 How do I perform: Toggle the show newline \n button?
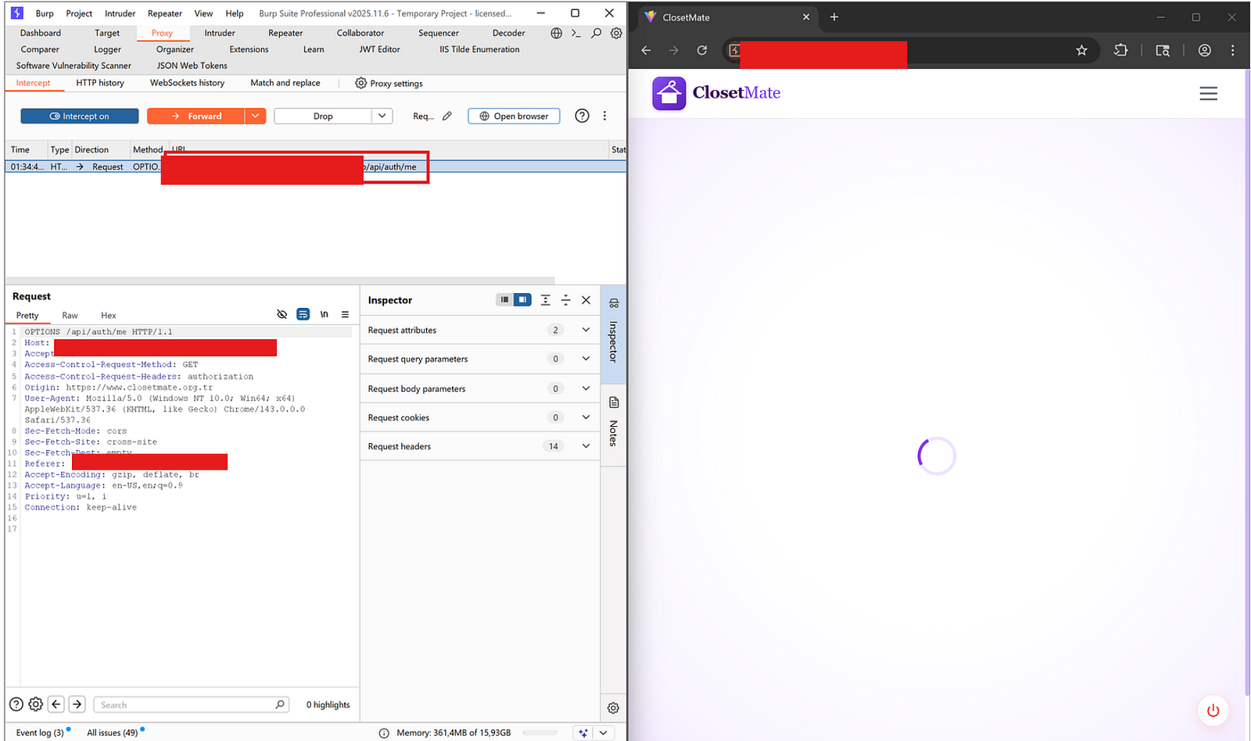click(324, 314)
